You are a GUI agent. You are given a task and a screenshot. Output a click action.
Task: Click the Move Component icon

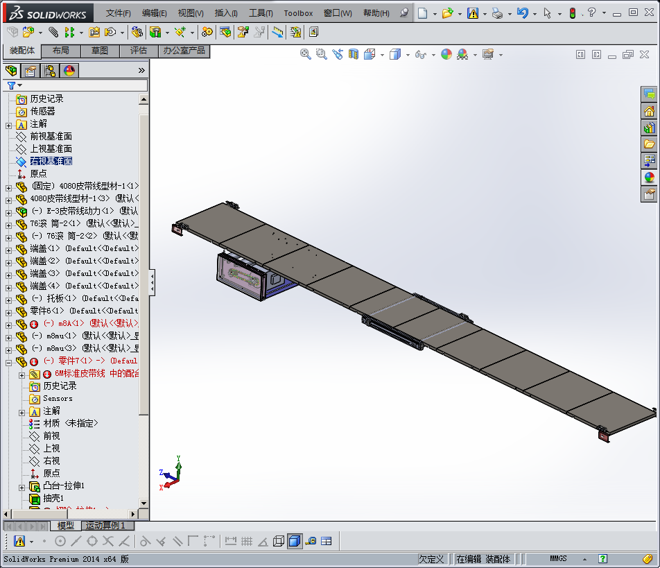tap(110, 32)
